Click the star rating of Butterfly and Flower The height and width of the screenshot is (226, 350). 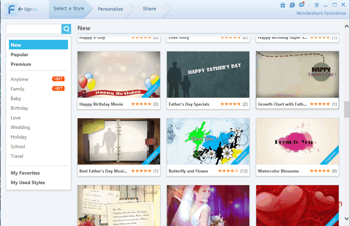228,171
